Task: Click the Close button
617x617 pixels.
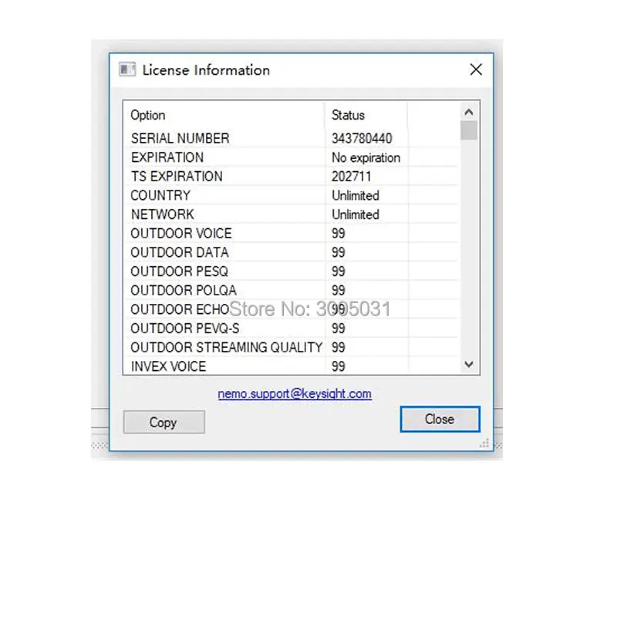Action: pos(440,419)
